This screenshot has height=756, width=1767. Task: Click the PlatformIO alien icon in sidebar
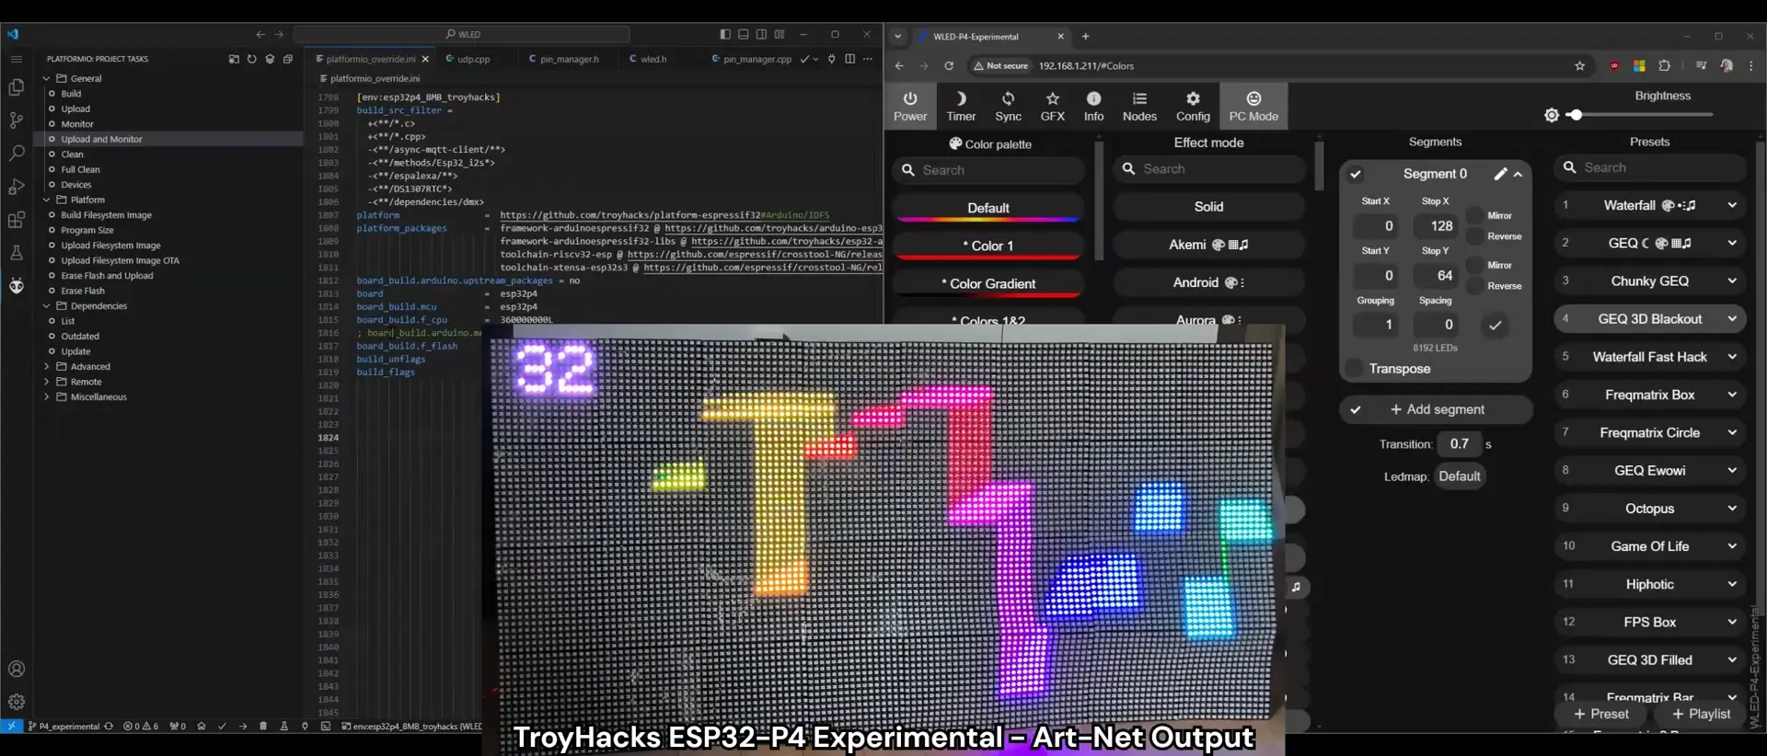tap(17, 286)
